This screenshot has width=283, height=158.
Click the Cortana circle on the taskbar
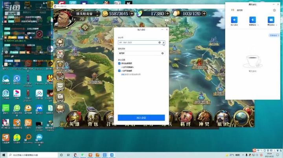61,155
